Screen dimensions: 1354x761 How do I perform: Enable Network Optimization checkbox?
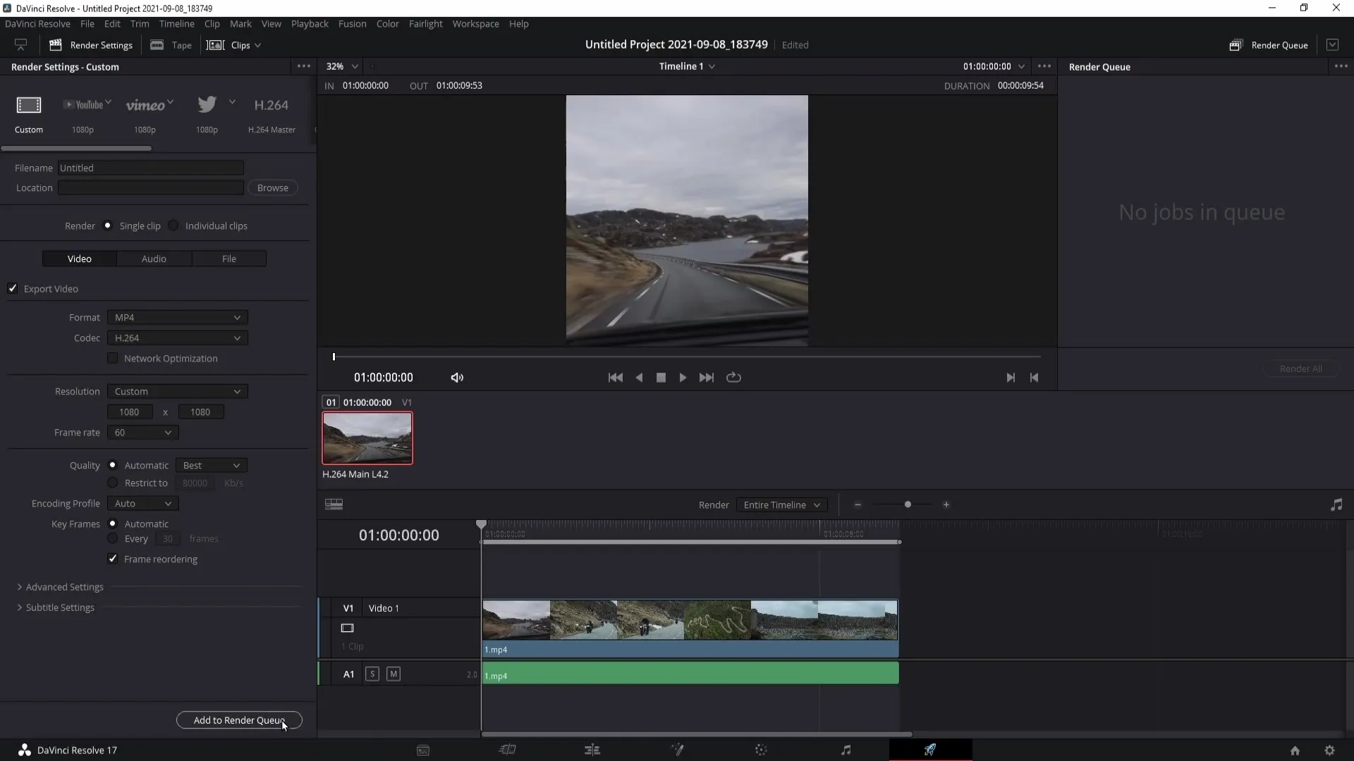coord(113,358)
